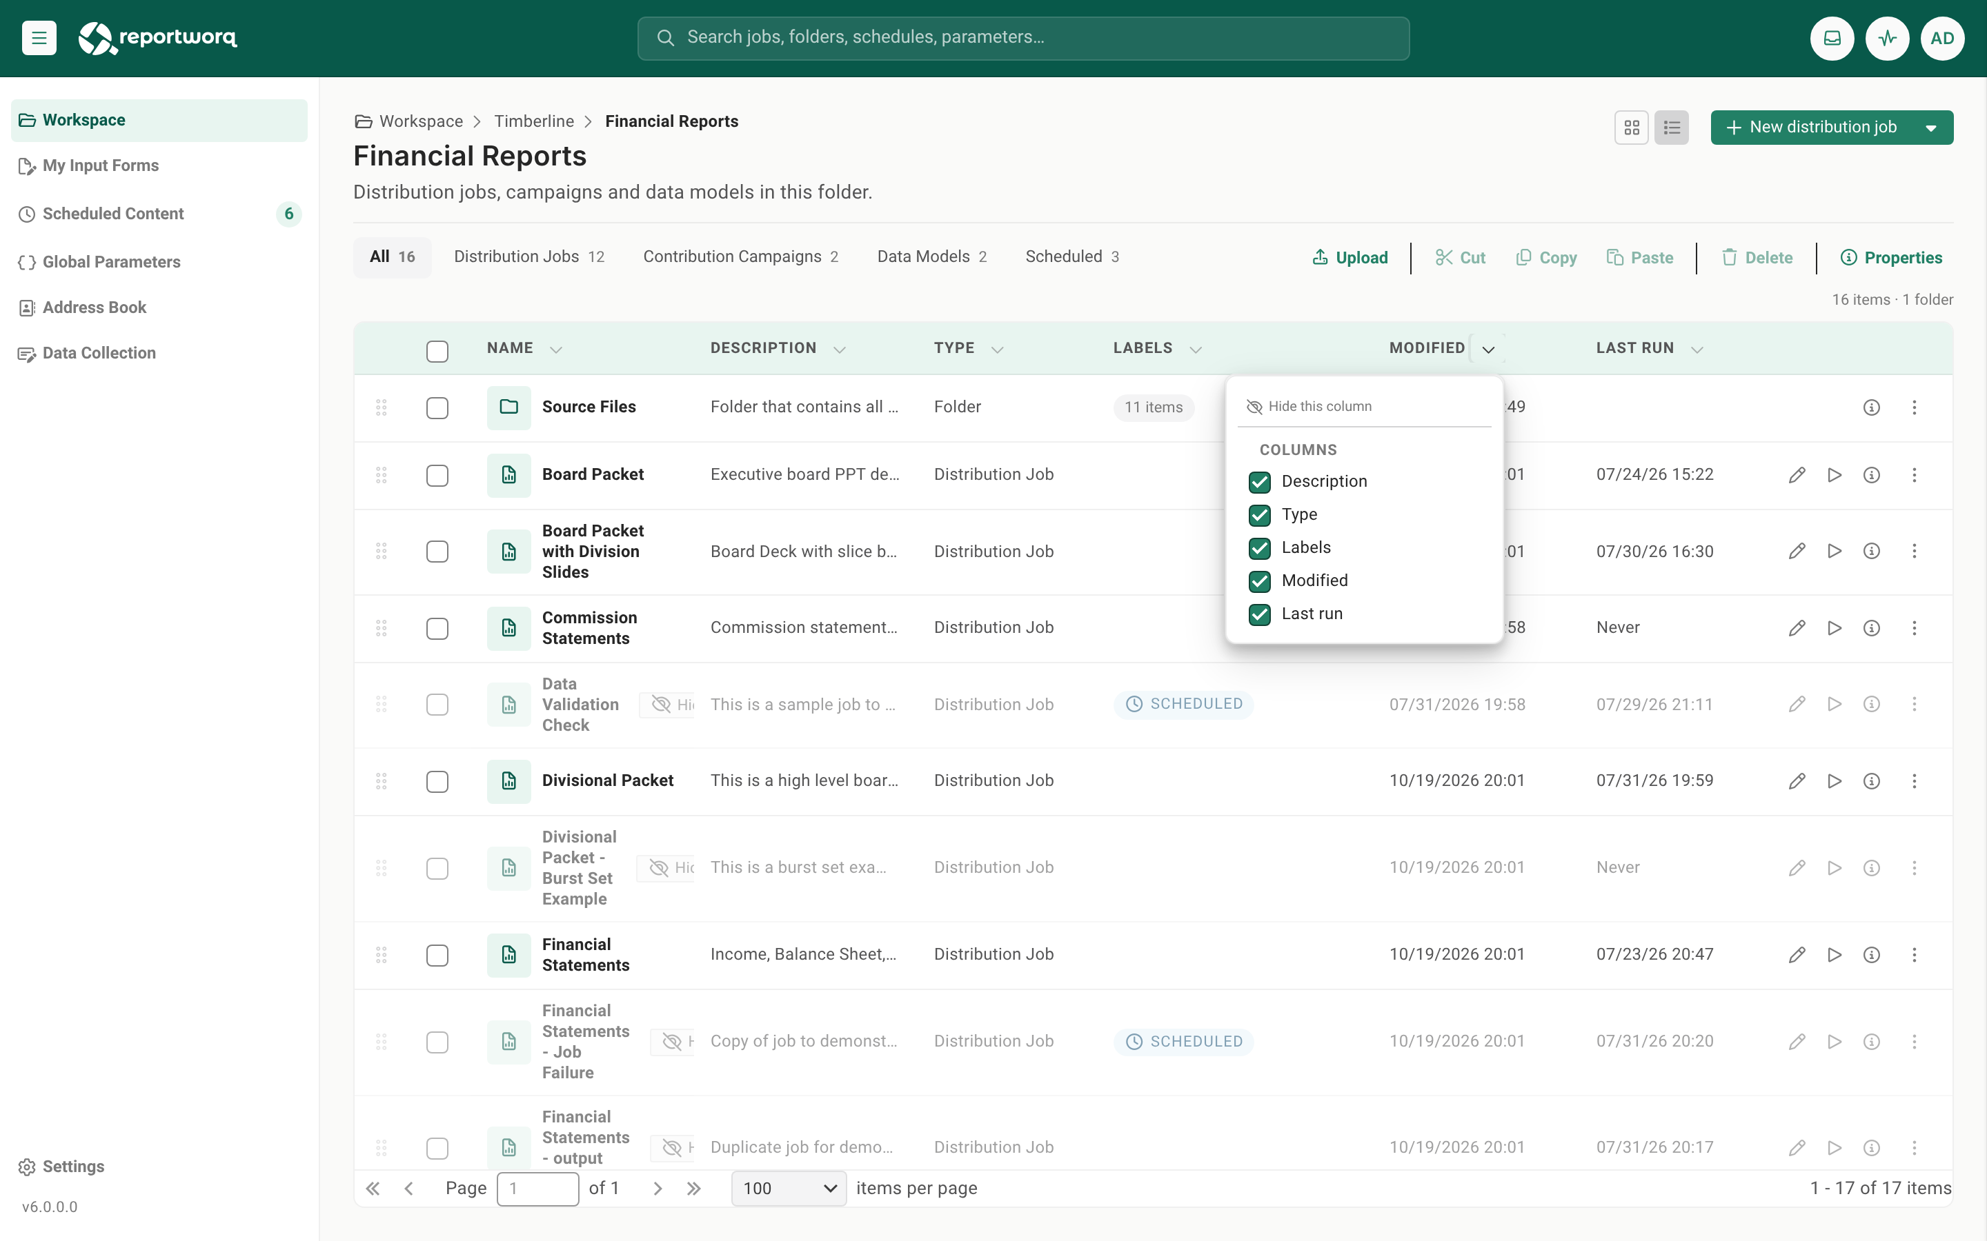Switch to list view layout
Viewport: 1987px width, 1241px height.
pos(1671,128)
